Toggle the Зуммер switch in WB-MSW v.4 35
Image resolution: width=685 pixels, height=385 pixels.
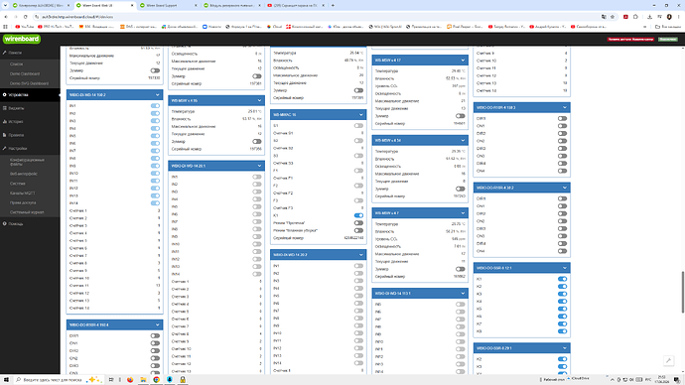[x=257, y=142]
